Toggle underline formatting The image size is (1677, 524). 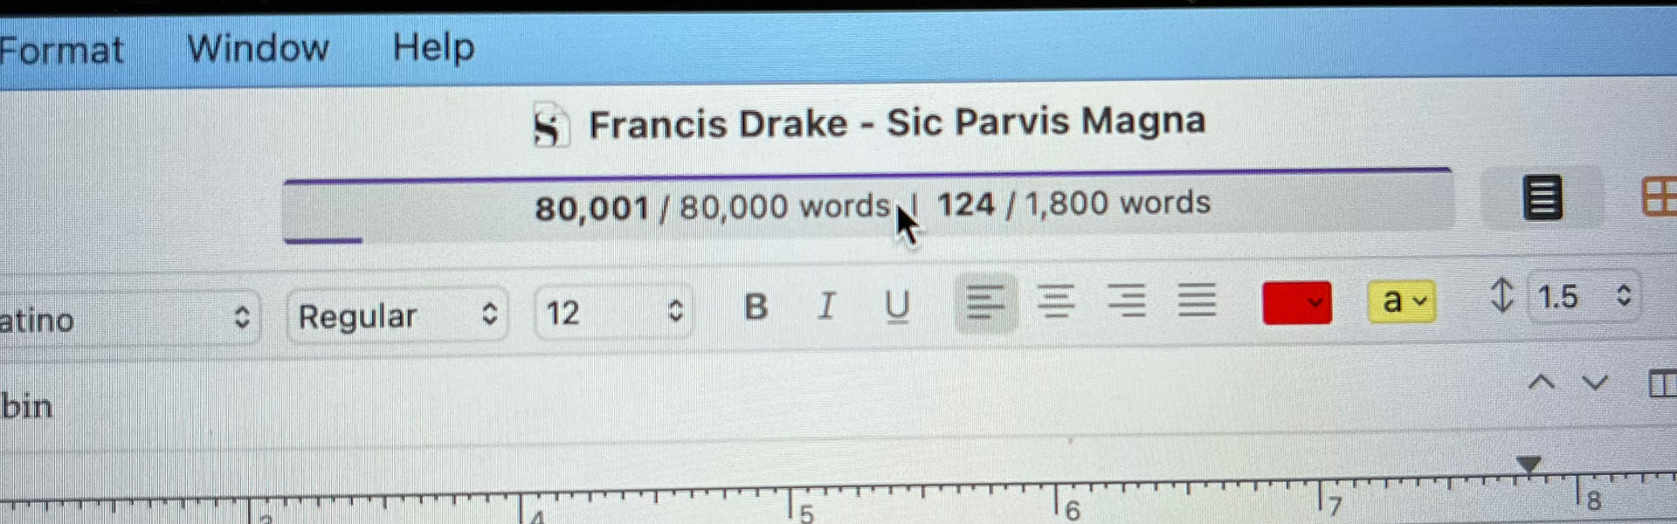coord(897,306)
